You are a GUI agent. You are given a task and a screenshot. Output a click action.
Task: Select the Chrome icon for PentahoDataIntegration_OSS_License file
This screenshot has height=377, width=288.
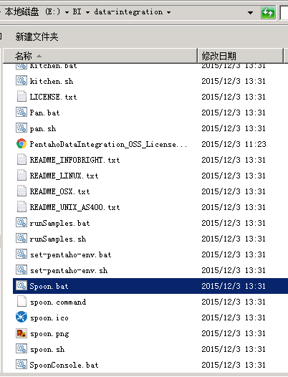(21, 144)
